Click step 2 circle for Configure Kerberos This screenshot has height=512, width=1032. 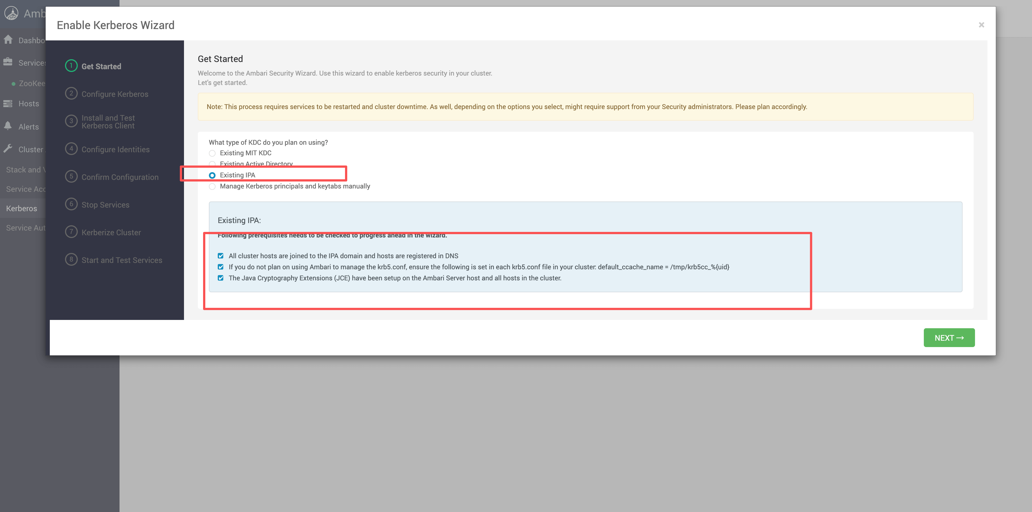coord(71,93)
